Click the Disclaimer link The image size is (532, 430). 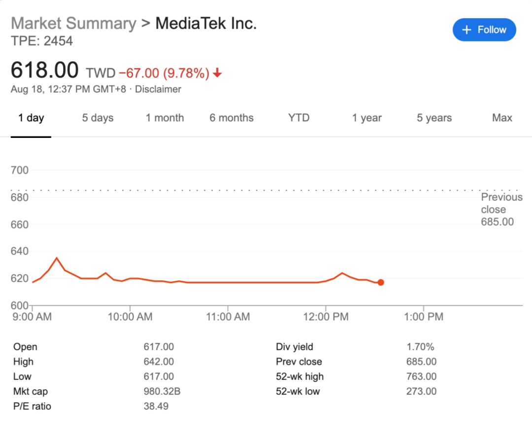158,89
